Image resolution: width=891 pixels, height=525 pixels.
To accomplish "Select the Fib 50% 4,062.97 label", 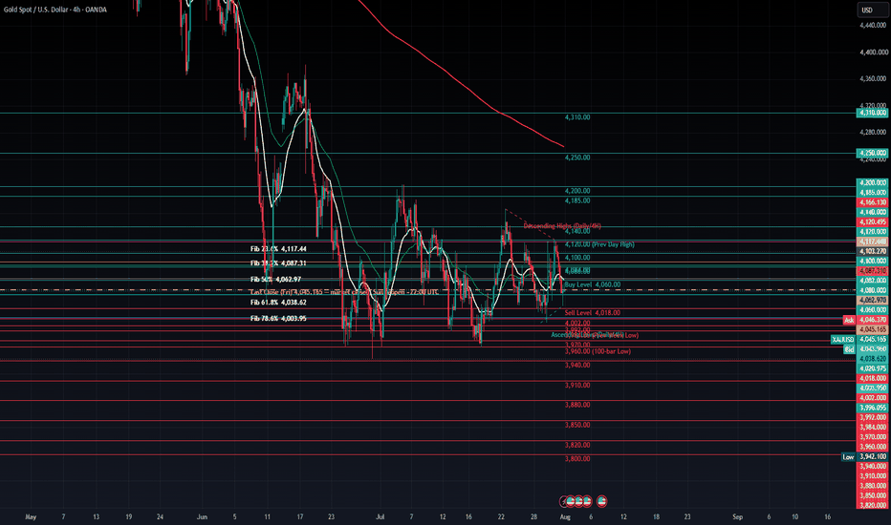I will [x=275, y=280].
